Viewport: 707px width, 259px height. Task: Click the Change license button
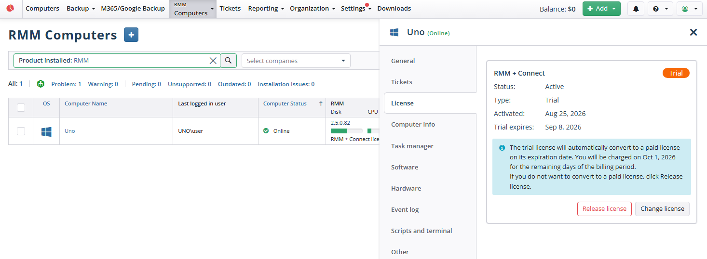[662, 209]
